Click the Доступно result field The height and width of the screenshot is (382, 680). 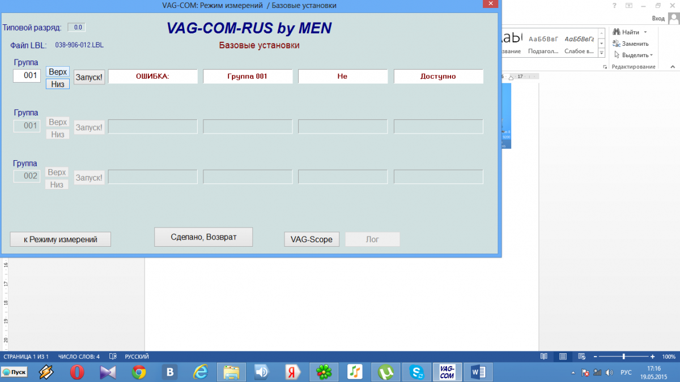439,76
